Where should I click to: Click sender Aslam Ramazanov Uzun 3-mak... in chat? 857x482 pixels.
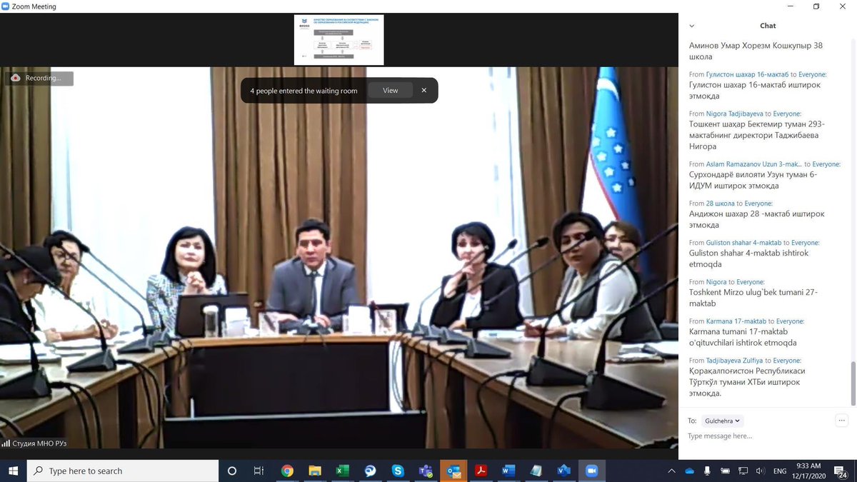click(x=754, y=164)
